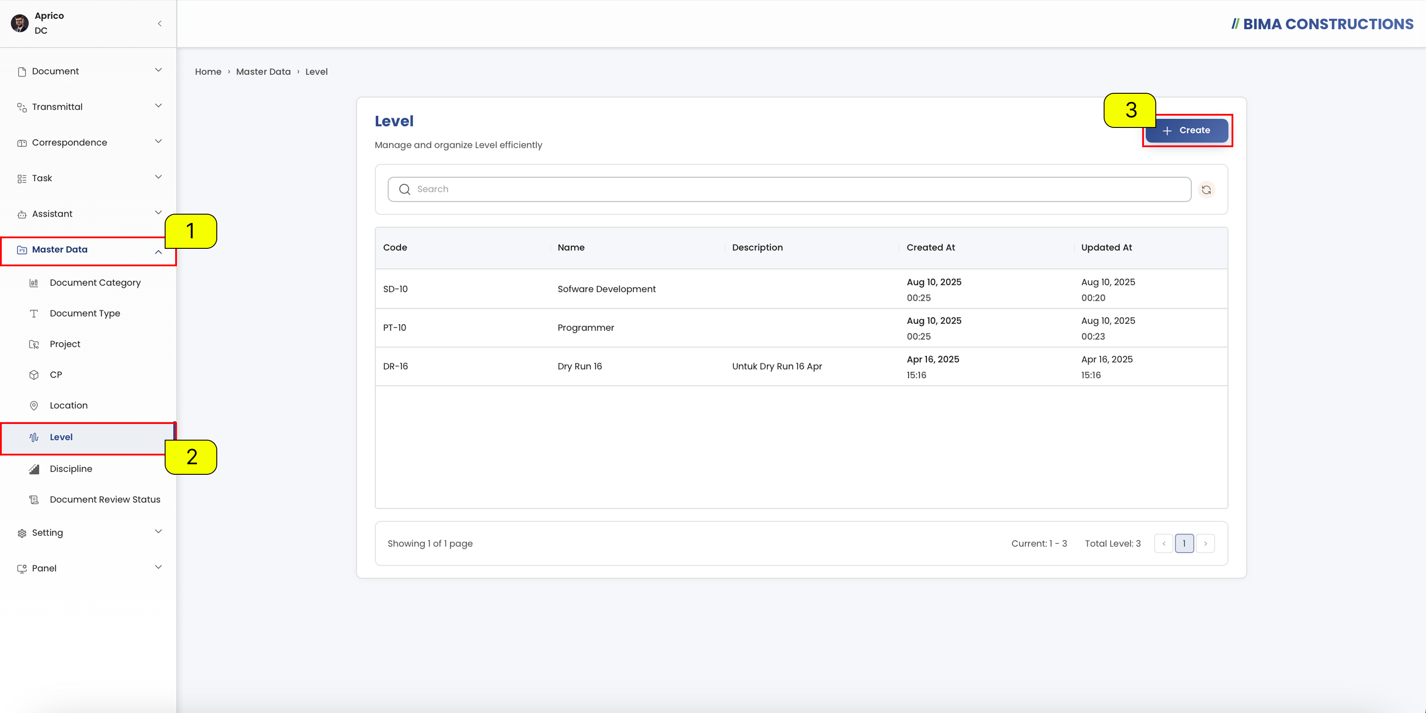Expand the Document menu chevron
Viewport: 1426px width, 713px height.
(x=158, y=71)
